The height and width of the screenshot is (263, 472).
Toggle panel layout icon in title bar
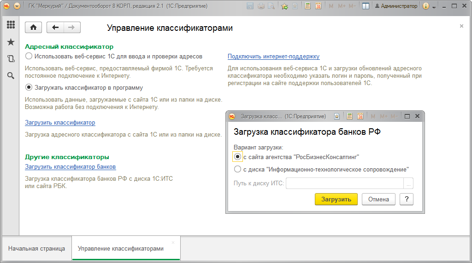pos(366,6)
